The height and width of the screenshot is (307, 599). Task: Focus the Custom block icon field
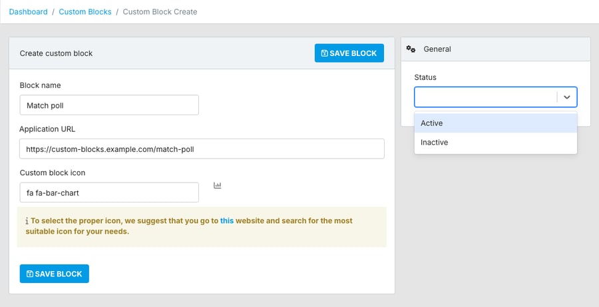109,192
